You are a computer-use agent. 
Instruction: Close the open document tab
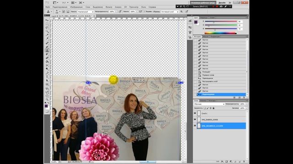[94, 16]
